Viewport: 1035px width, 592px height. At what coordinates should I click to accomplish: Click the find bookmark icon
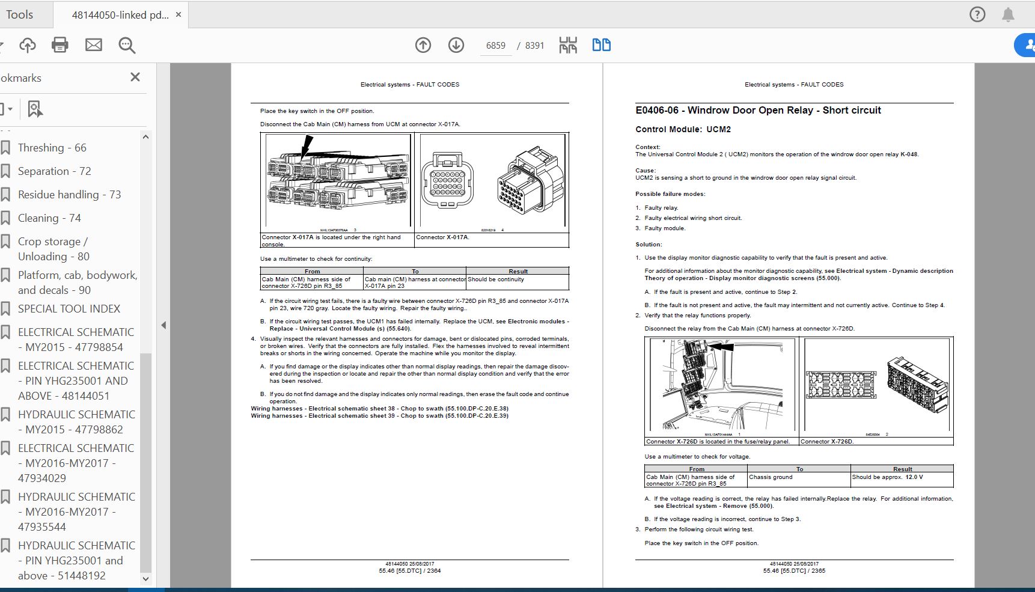(35, 109)
